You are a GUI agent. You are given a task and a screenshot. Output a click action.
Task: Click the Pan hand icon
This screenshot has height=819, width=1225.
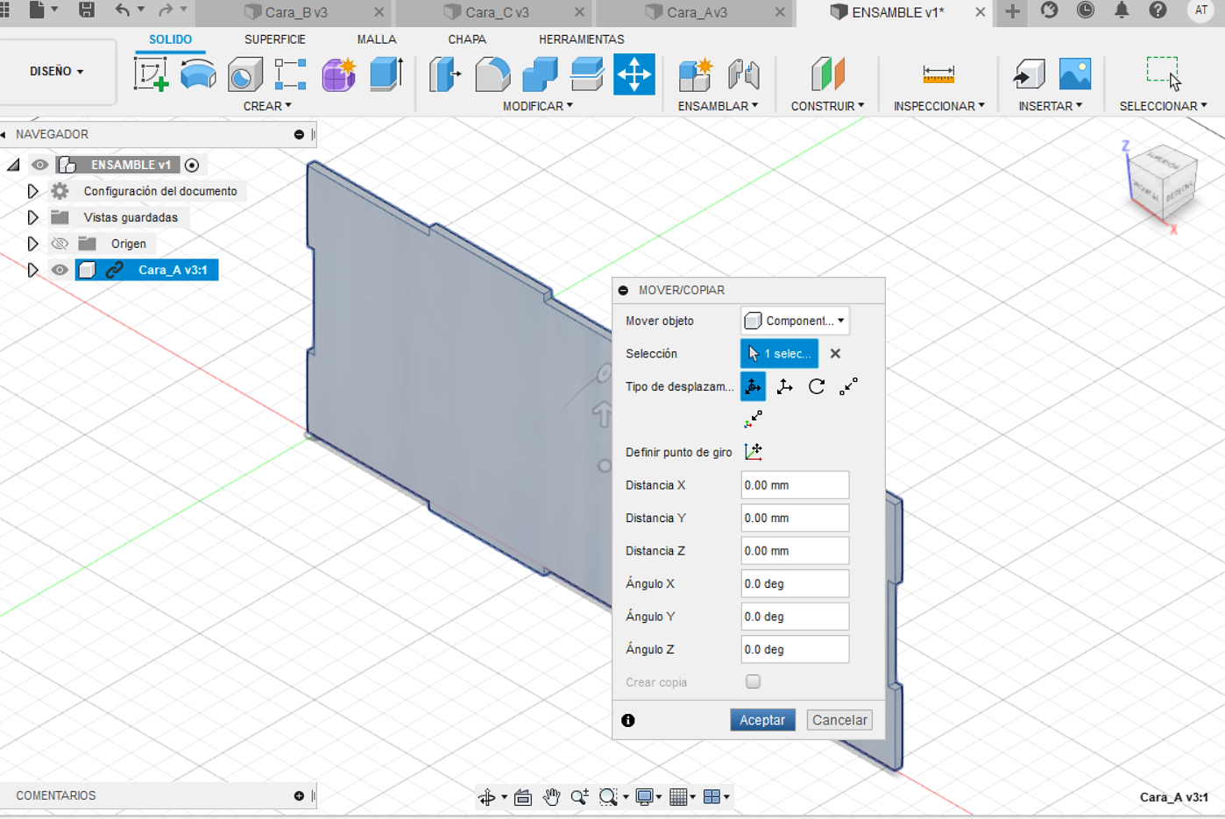coord(551,796)
